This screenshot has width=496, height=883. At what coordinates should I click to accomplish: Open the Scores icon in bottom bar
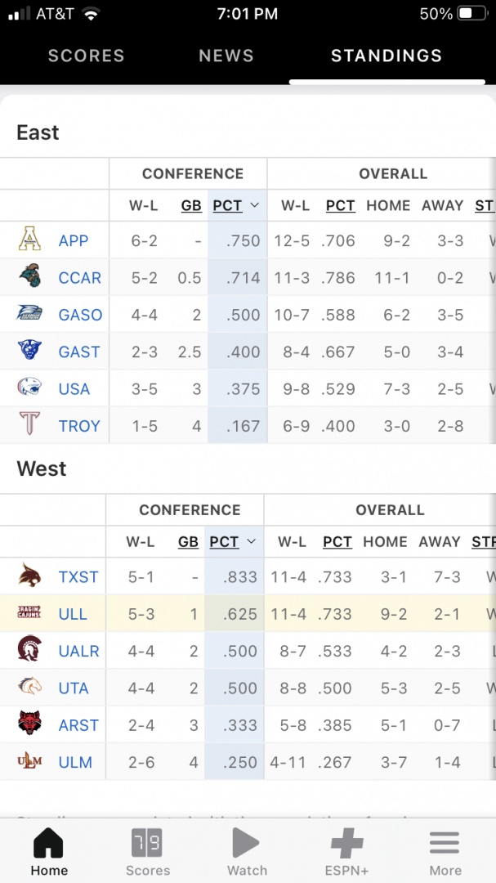148,843
